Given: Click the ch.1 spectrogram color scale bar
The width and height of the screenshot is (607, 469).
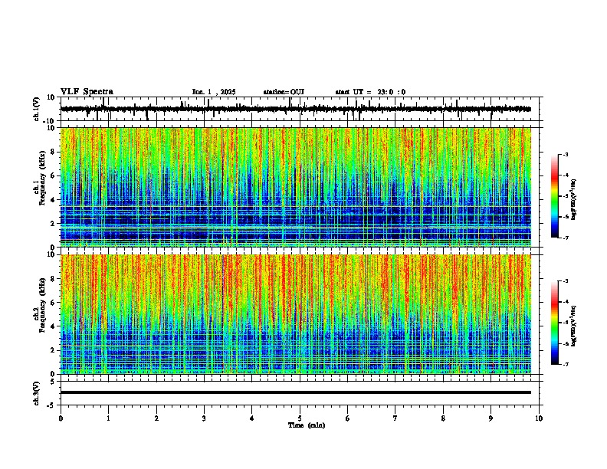Looking at the screenshot, I should coord(554,196).
